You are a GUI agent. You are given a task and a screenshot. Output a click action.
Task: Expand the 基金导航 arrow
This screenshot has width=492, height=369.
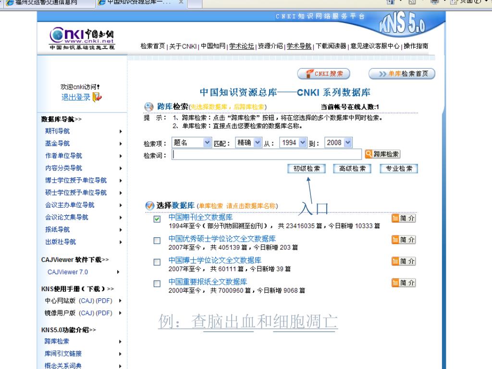click(121, 144)
